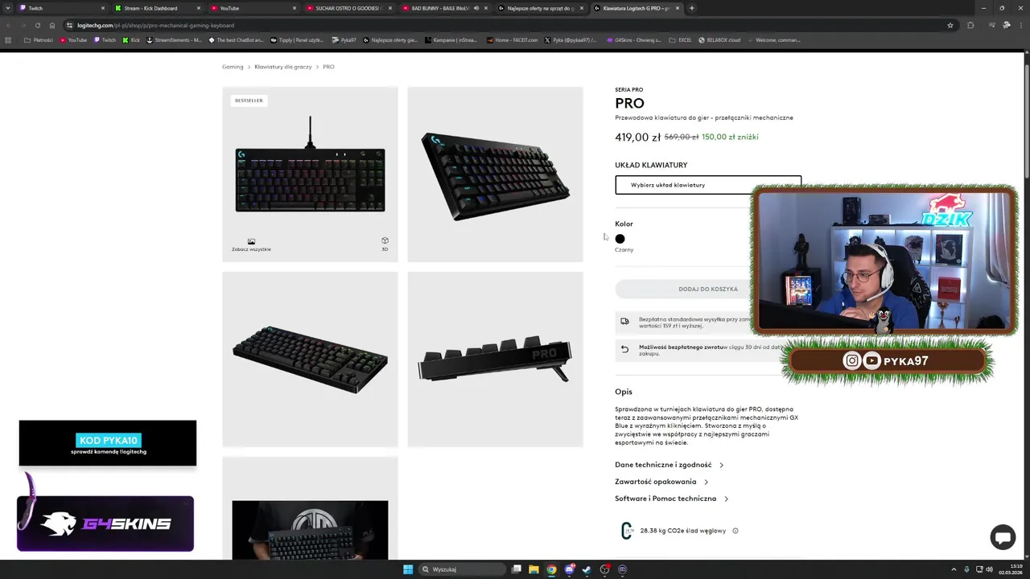
Task: Click the carbon footprint info icon
Action: pos(735,531)
